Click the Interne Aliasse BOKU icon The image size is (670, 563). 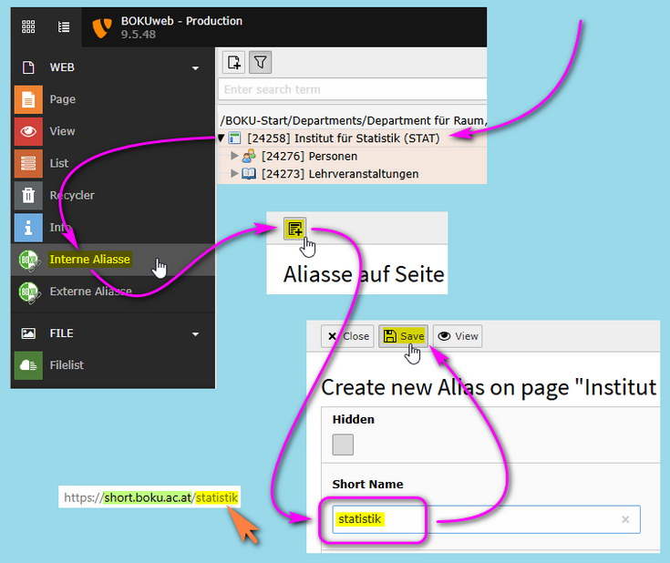pyautogui.click(x=29, y=261)
